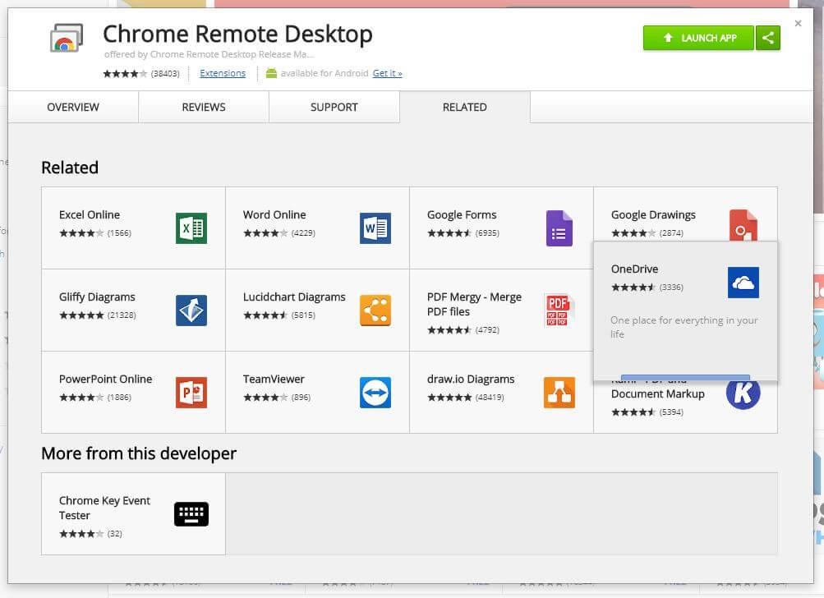Select the Google Drawings red icon
Image resolution: width=824 pixels, height=598 pixels.
(743, 225)
